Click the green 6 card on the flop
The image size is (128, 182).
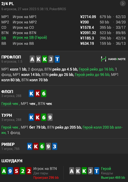click(44, 93)
